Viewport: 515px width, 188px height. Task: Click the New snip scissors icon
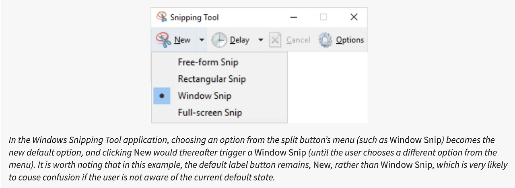pos(163,40)
